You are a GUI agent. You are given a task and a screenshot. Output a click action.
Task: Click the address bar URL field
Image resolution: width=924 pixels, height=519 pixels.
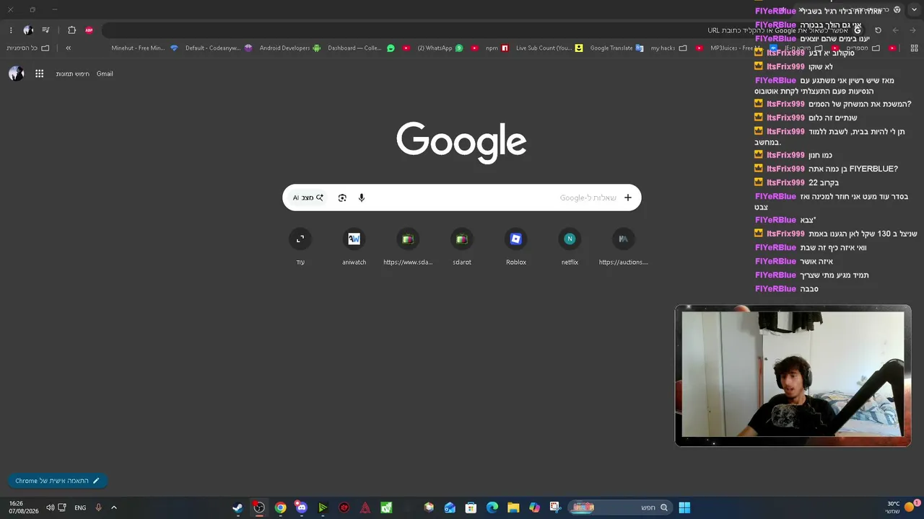point(484,30)
